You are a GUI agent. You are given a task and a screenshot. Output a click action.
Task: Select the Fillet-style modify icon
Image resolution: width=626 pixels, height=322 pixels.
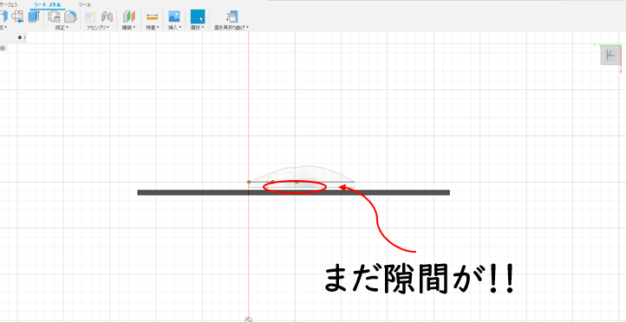point(71,16)
